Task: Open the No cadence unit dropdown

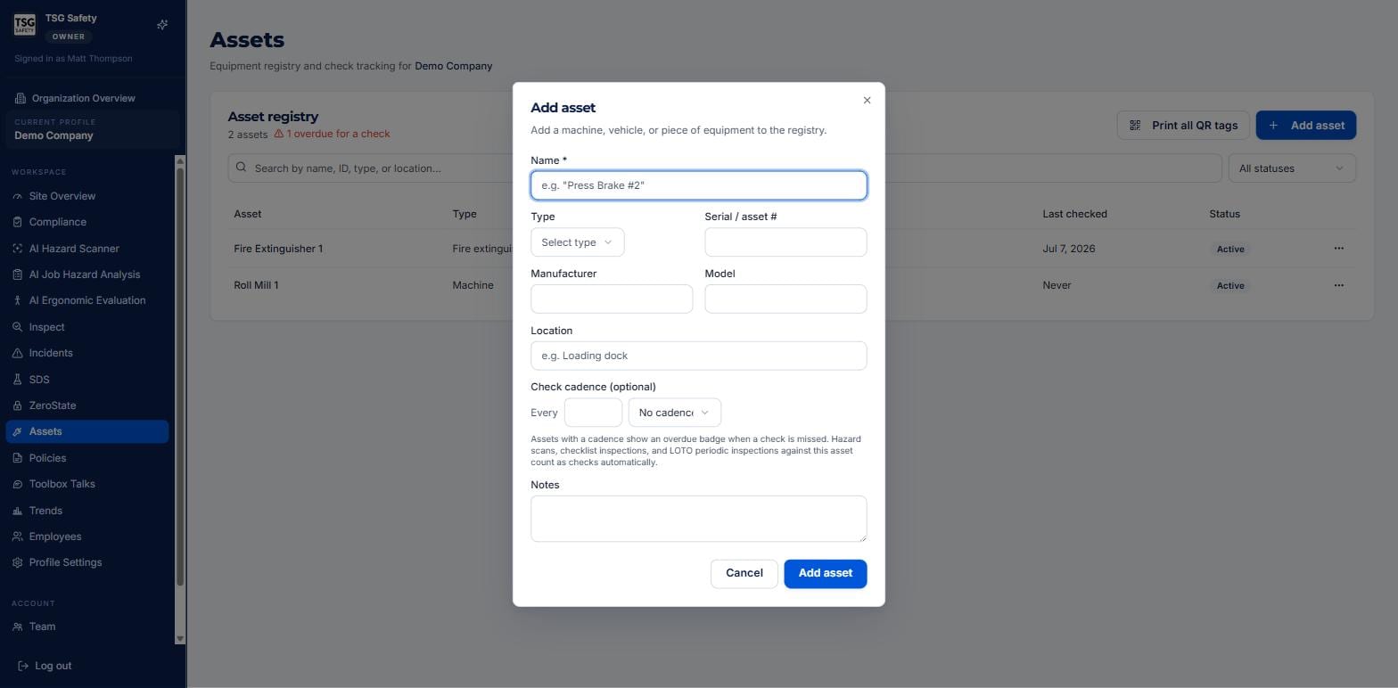Action: pos(674,413)
